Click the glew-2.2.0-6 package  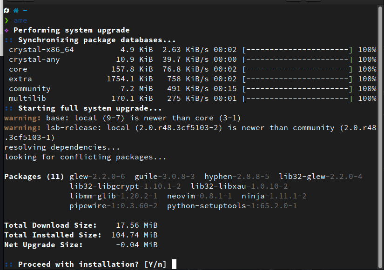tap(97, 177)
